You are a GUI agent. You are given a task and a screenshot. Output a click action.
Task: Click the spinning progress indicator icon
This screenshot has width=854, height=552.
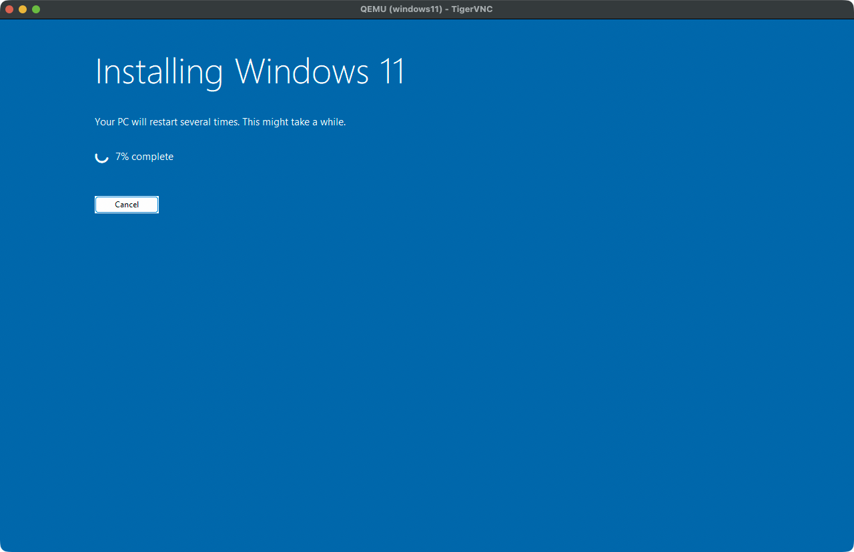(101, 157)
